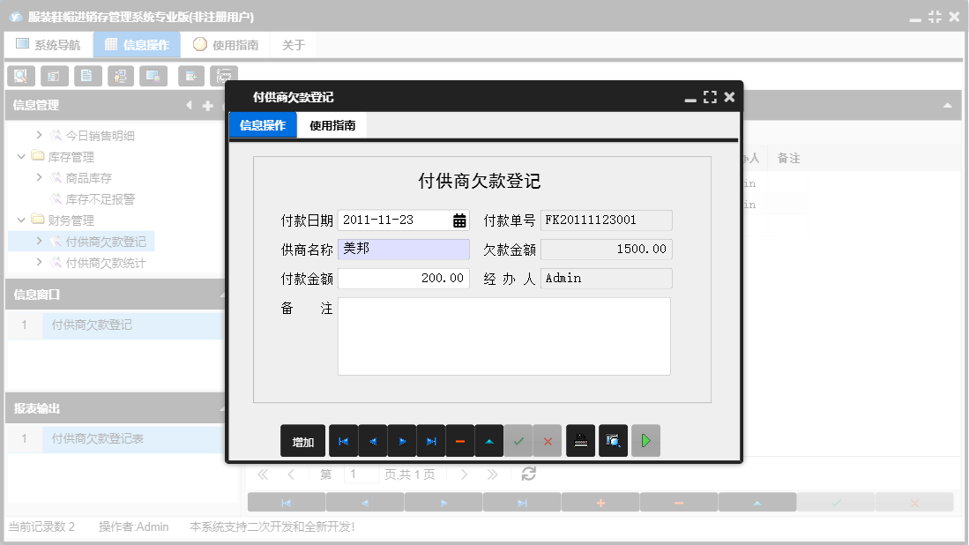Expand the 商品库存 tree node
The width and height of the screenshot is (969, 545).
click(38, 176)
